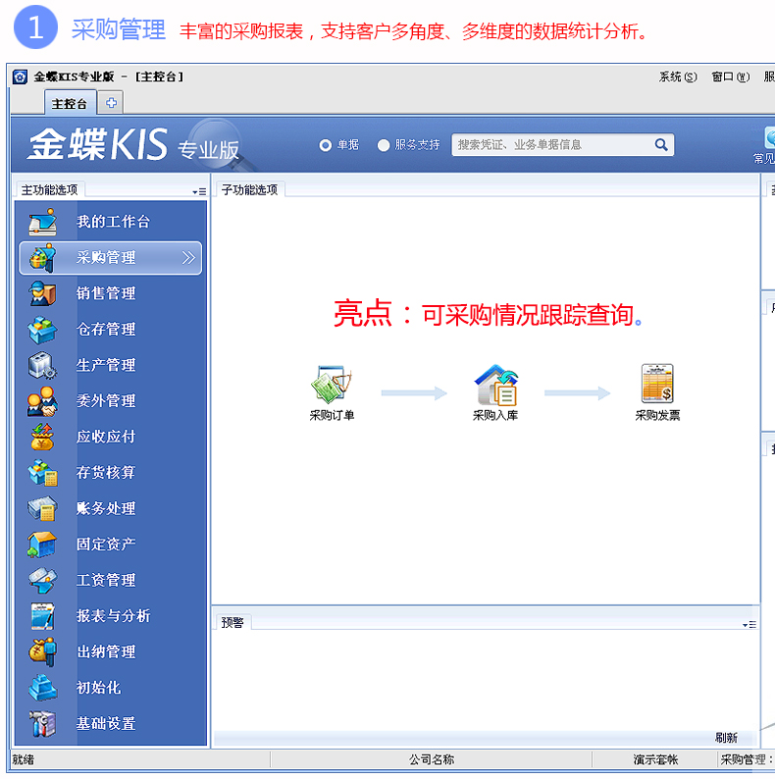Open the 预警 panel dropdown menu

coord(749,624)
